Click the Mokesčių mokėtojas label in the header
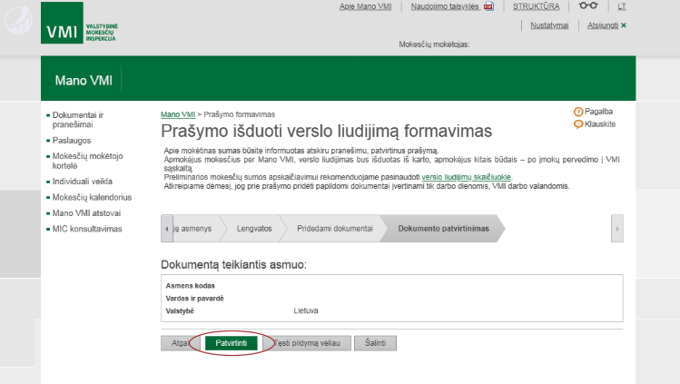 coord(434,44)
